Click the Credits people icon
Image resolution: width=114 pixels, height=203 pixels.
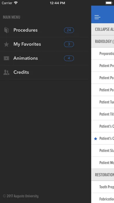(x=6, y=72)
